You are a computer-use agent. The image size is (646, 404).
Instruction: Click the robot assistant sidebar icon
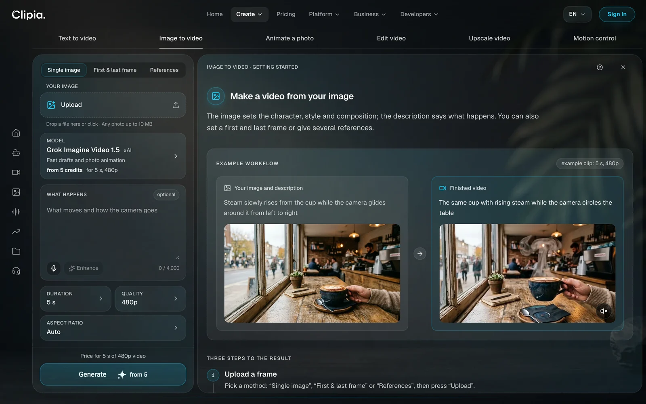(16, 153)
